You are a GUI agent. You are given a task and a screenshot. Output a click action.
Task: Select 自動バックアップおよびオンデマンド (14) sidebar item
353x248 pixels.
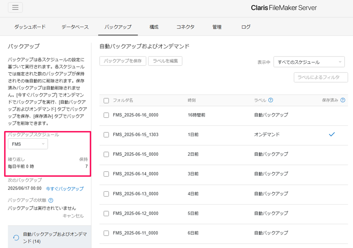click(50, 238)
